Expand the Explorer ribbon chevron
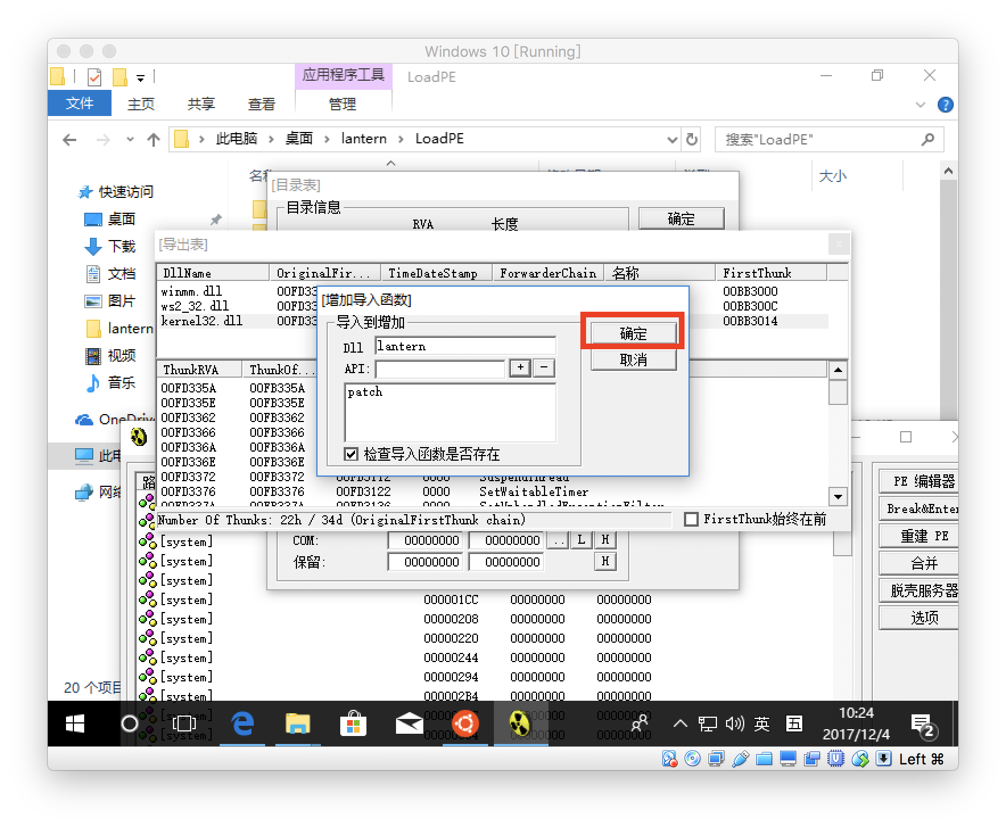Image resolution: width=1006 pixels, height=827 pixels. coord(920,105)
